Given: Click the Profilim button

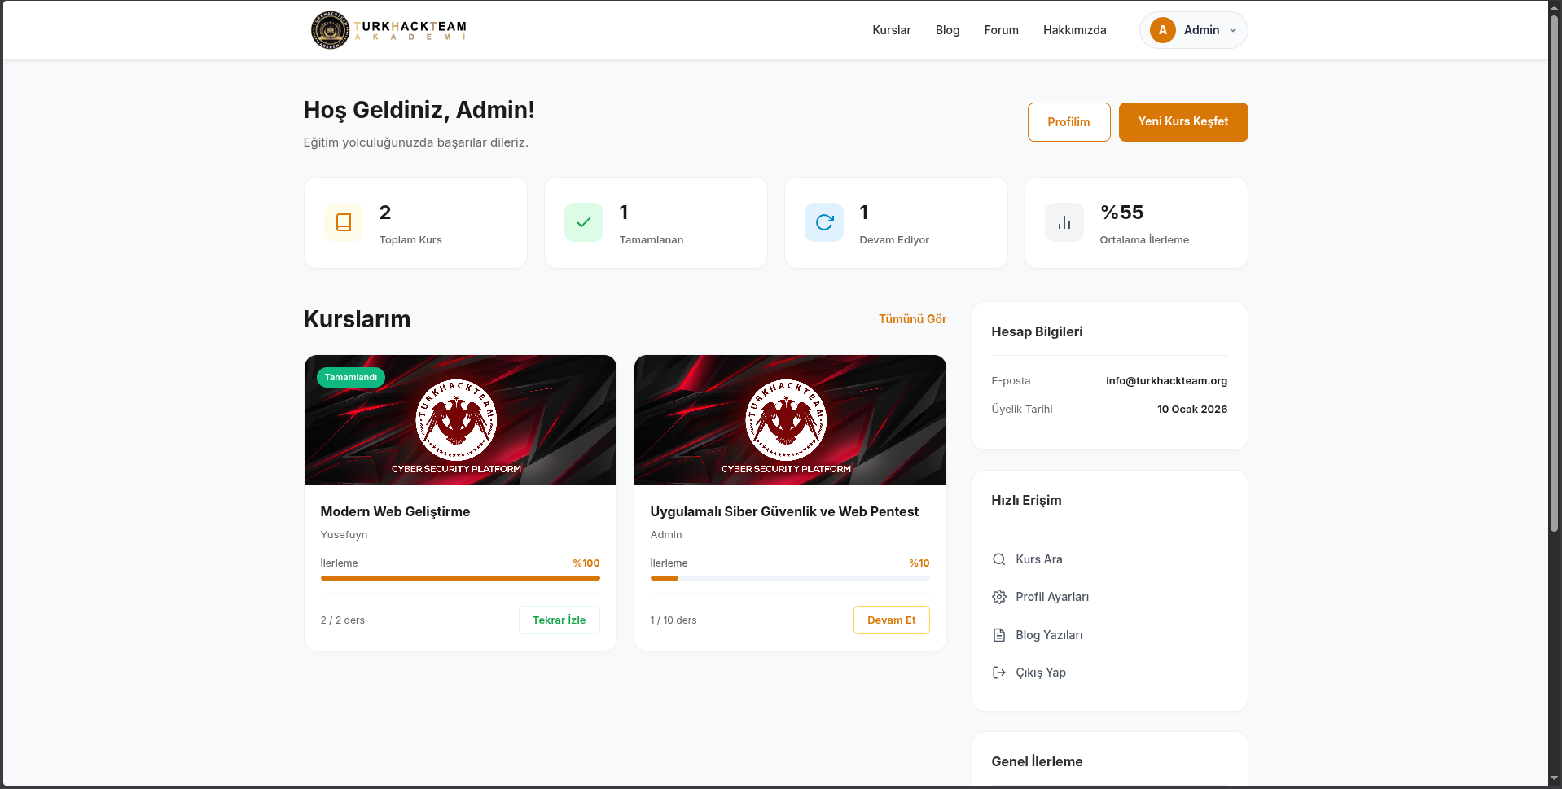Looking at the screenshot, I should 1068,122.
